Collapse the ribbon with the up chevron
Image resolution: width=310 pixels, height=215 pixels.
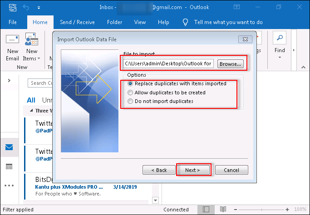303,68
